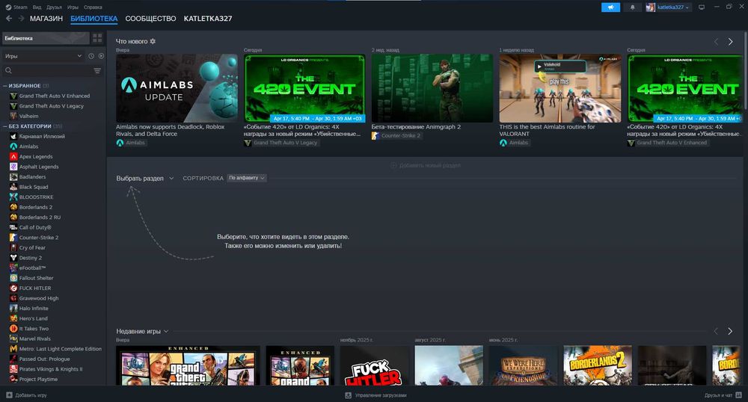
Task: Expand the Недавние игры dropdown
Action: point(142,331)
